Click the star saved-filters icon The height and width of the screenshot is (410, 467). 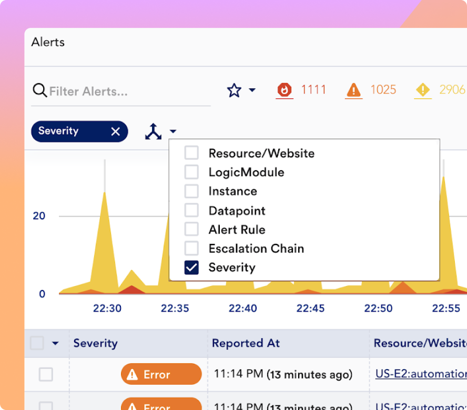pos(234,90)
